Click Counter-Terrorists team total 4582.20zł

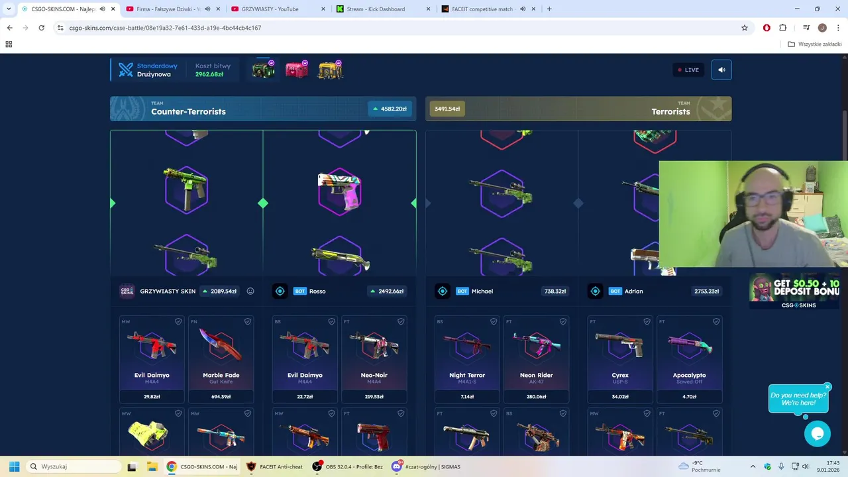click(x=390, y=109)
